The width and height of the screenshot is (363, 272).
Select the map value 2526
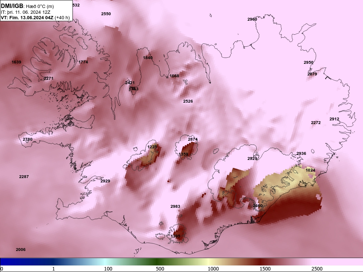click(x=188, y=101)
